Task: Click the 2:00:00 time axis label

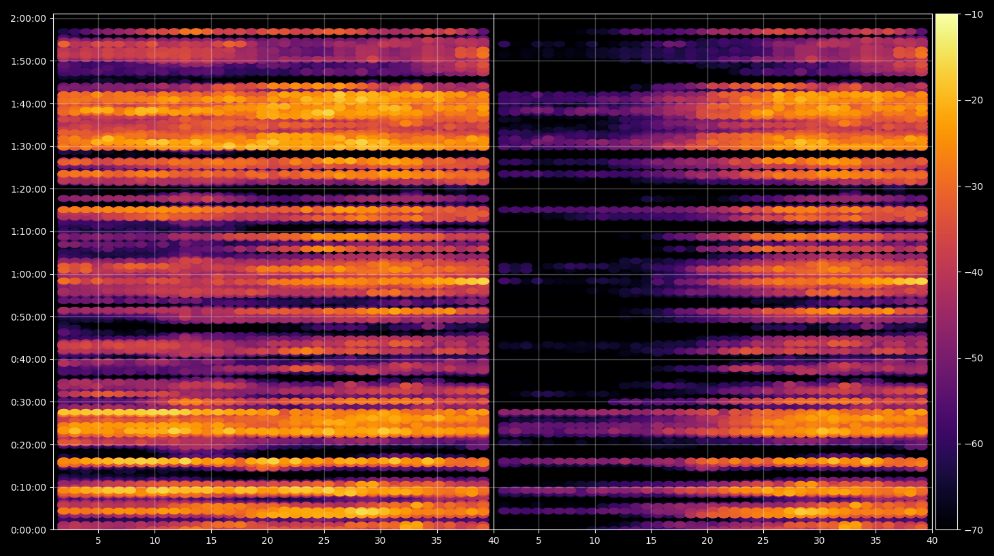Action: 28,18
